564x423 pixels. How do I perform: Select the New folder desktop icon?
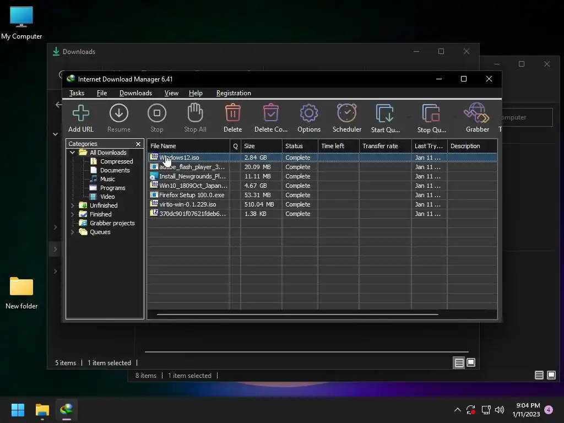(21, 293)
